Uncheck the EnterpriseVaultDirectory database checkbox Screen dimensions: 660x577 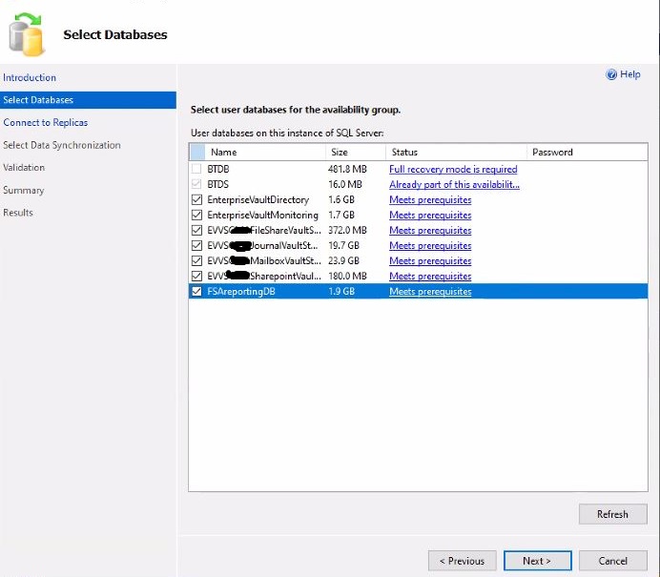point(197,200)
